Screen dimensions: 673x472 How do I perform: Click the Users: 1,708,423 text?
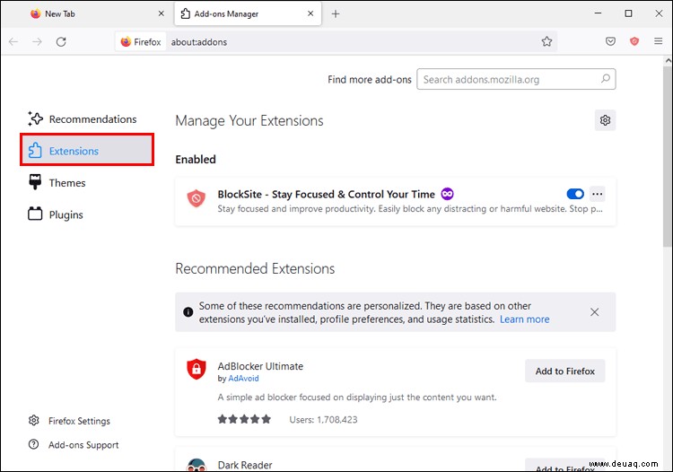point(323,420)
